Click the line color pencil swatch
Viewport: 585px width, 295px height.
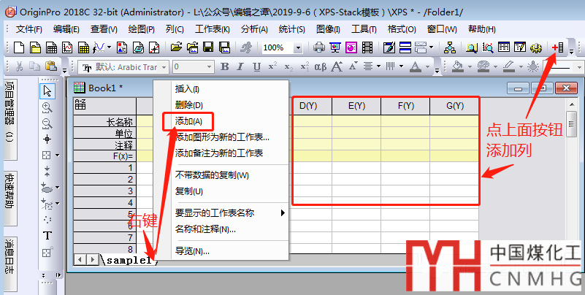(509, 67)
